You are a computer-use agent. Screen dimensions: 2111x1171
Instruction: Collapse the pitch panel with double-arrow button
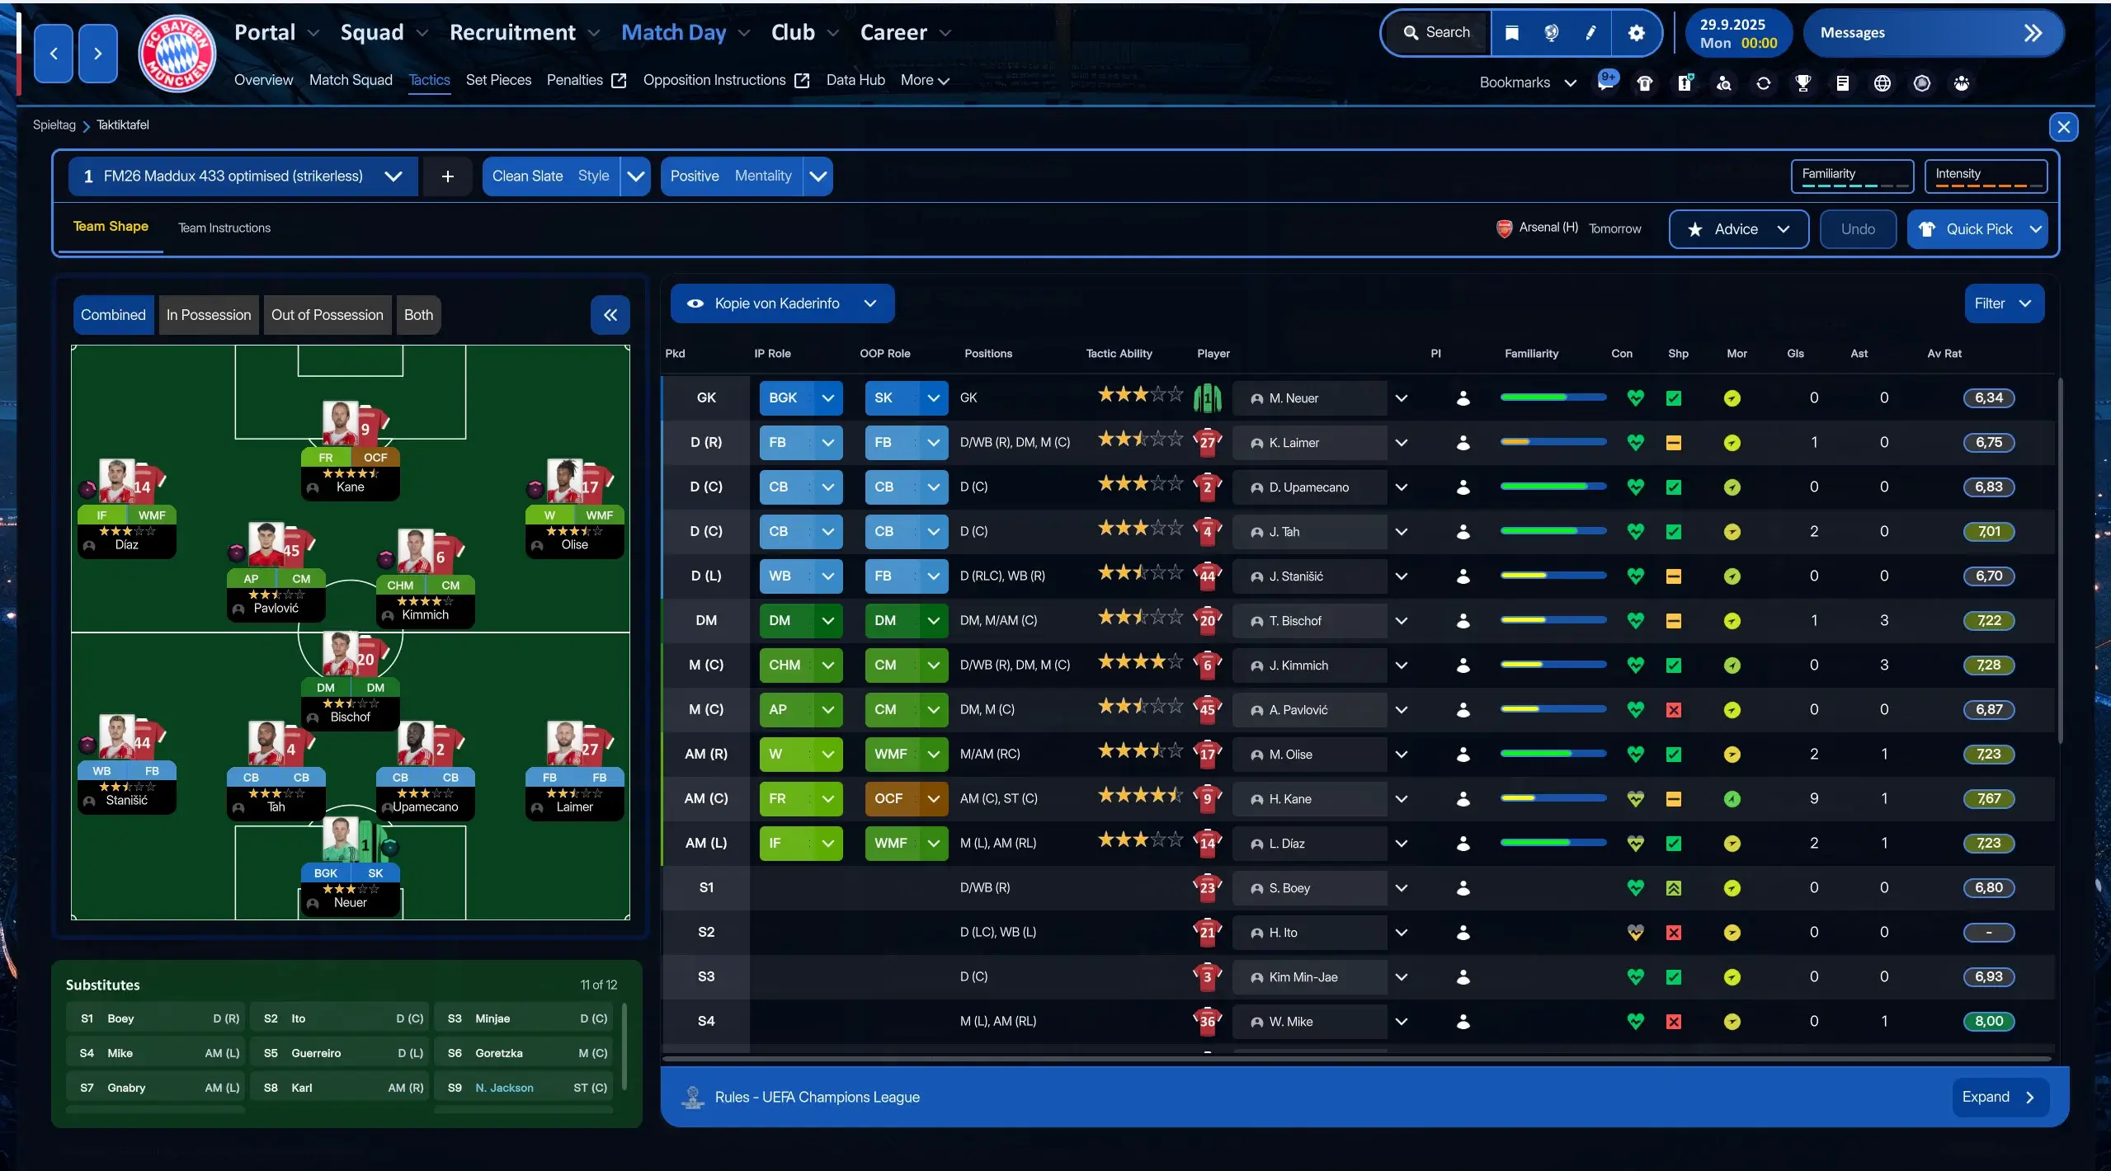pos(610,315)
